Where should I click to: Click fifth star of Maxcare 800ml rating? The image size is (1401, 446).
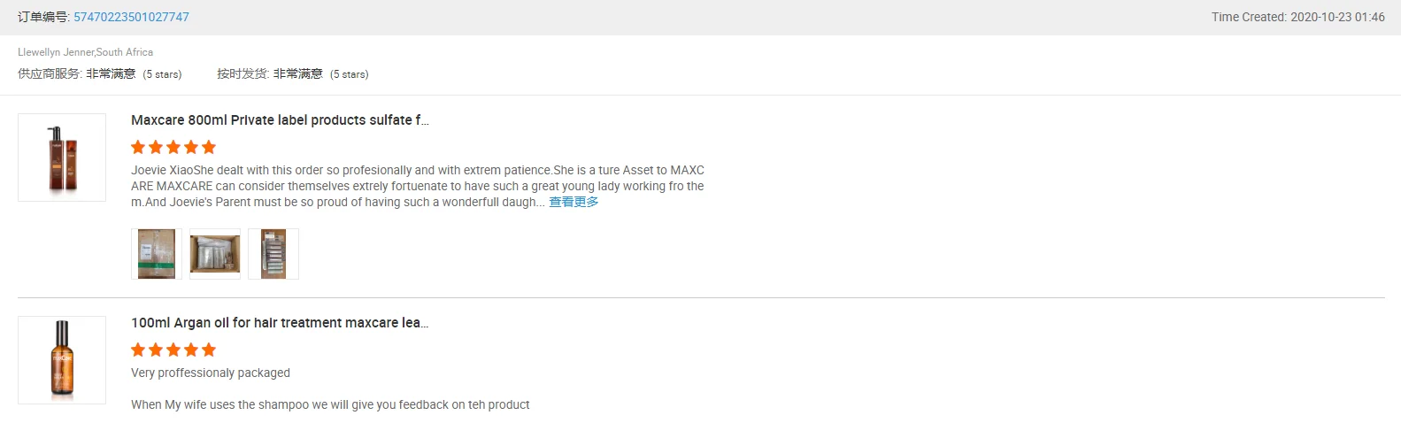(209, 147)
